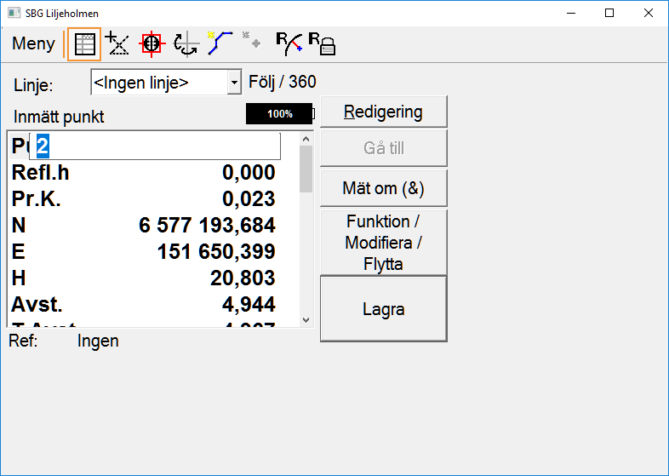Click Funktion / Modifiera / Flytta button
This screenshot has width=669, height=476.
coord(383,243)
